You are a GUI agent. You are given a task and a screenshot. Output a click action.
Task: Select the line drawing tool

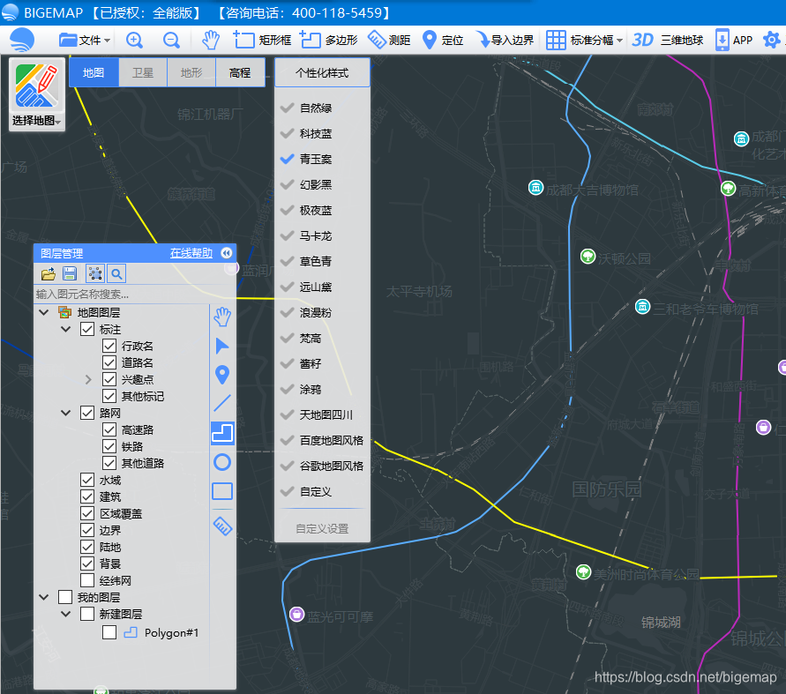pos(222,403)
